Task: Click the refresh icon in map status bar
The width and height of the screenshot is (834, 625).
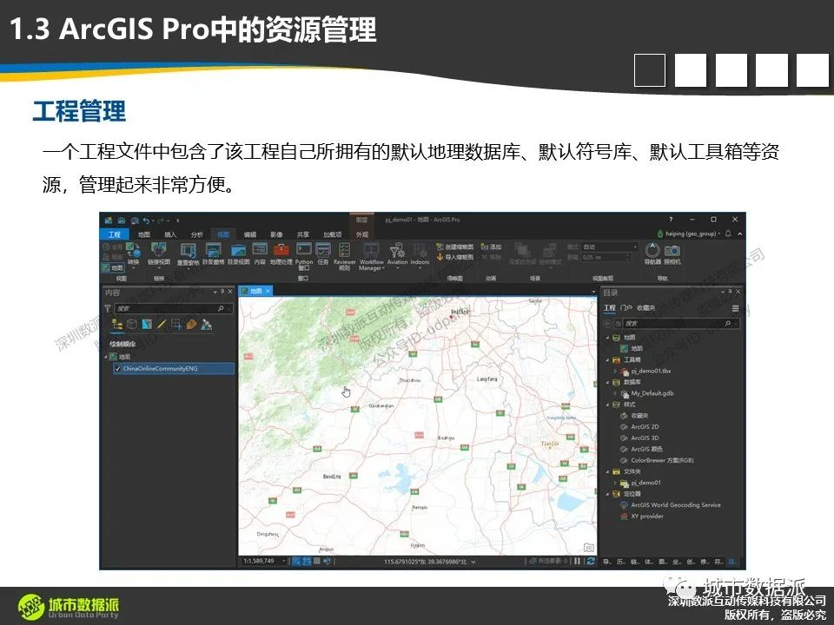Action: [x=591, y=562]
